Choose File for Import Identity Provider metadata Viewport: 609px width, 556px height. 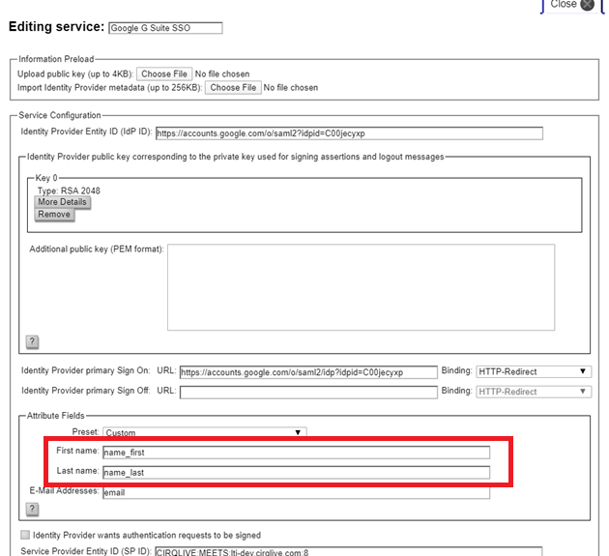(233, 87)
